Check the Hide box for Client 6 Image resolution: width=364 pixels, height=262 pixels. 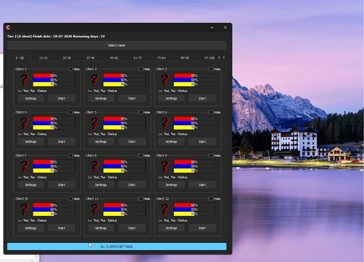point(211,112)
